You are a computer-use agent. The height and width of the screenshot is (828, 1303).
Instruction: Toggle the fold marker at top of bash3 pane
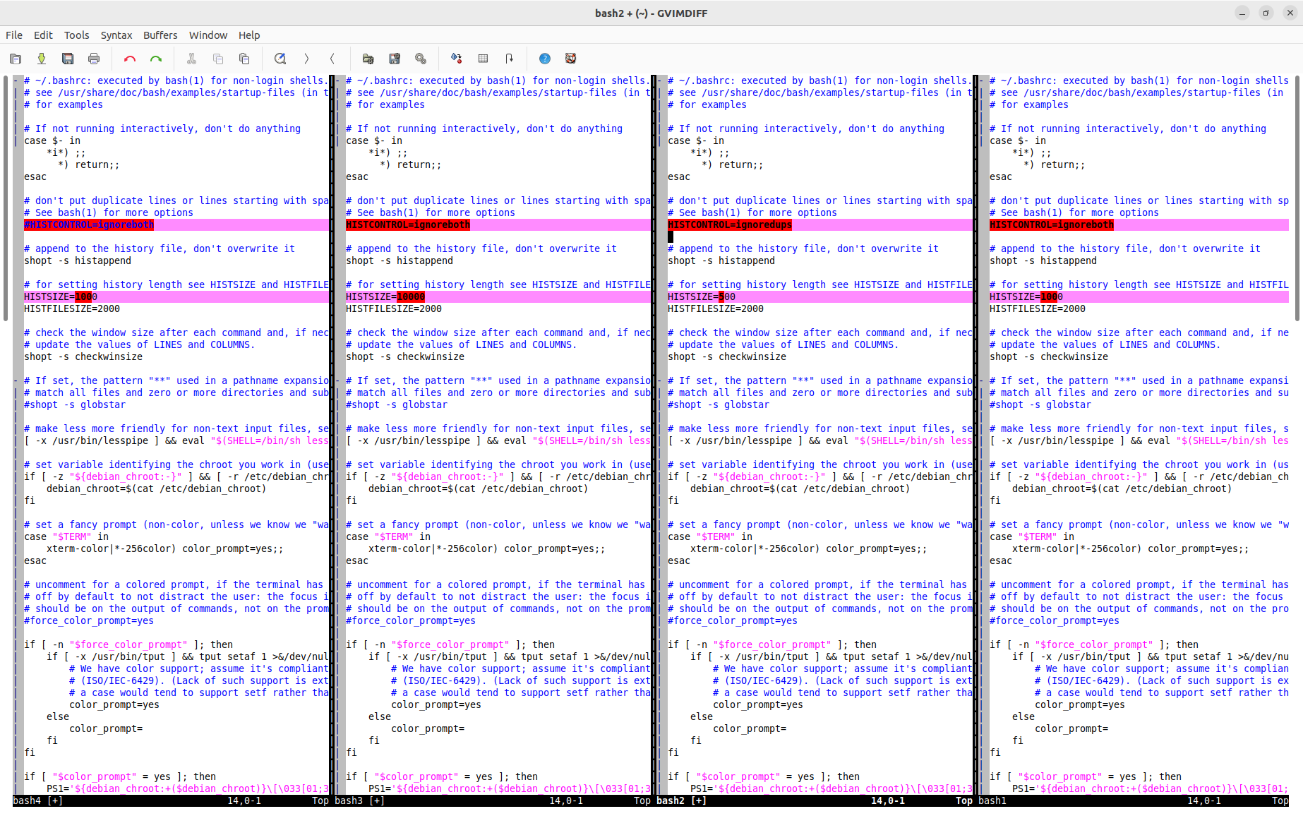(x=338, y=81)
